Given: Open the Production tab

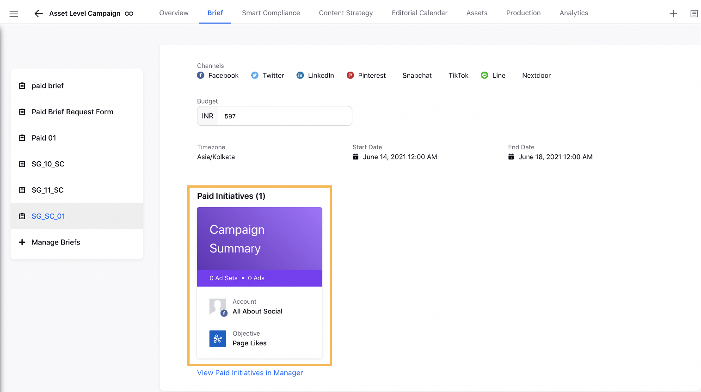Looking at the screenshot, I should coord(523,13).
